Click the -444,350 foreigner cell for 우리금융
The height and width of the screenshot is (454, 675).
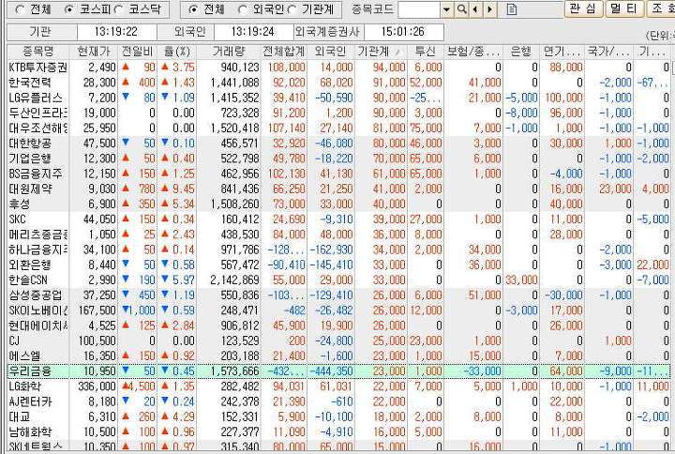point(331,371)
